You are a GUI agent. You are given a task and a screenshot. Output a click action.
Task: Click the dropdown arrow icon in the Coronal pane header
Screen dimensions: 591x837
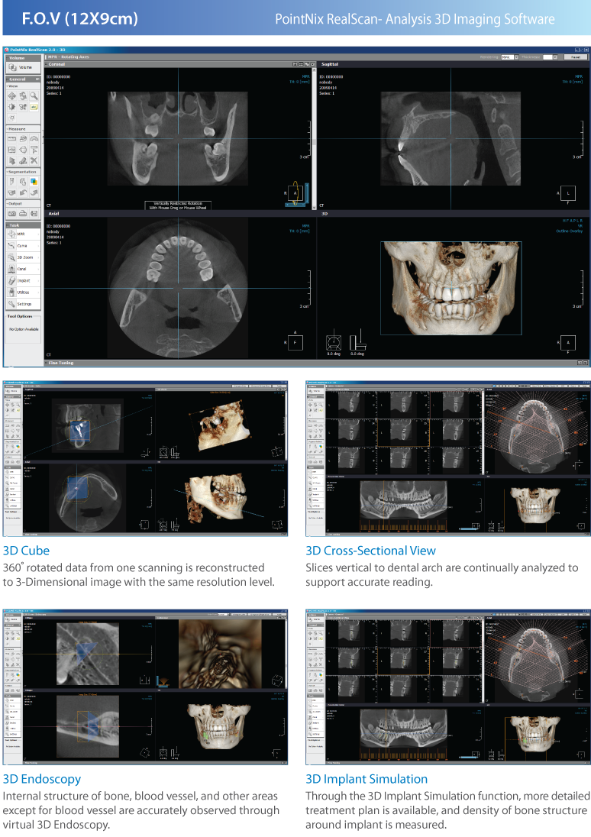click(x=312, y=64)
